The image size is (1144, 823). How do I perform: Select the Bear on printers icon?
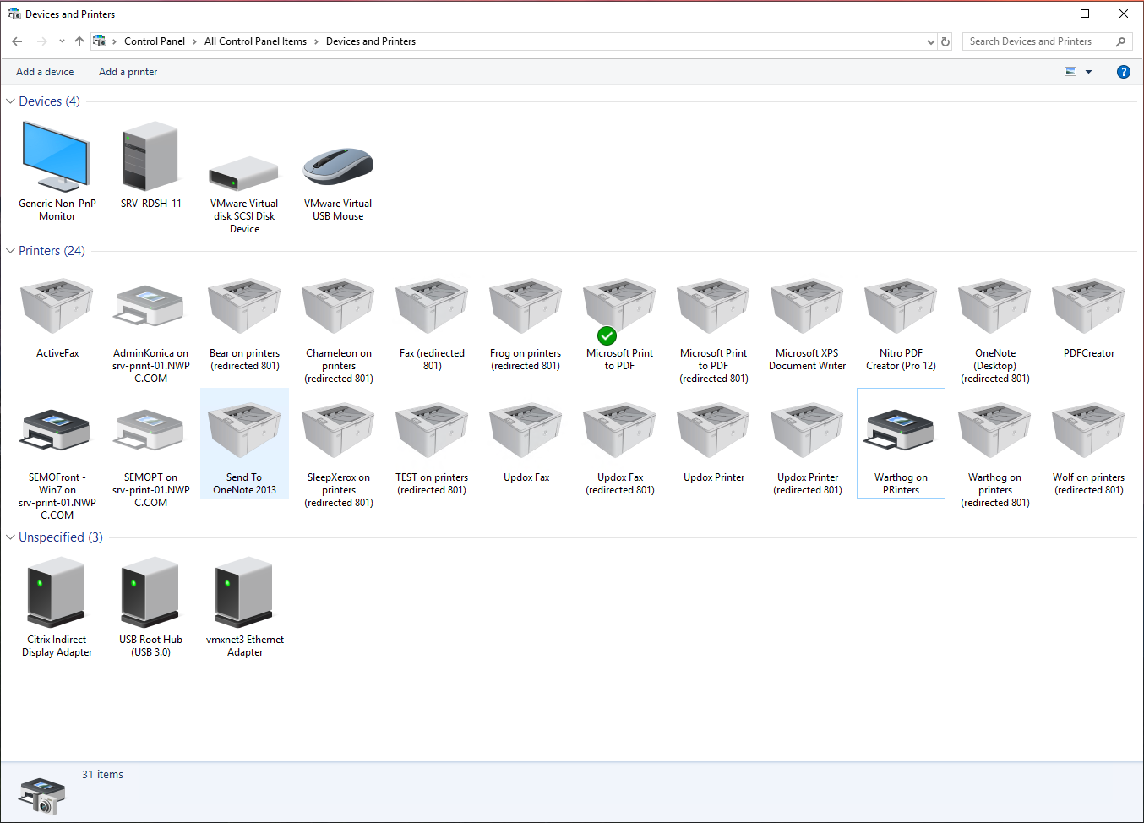pos(244,306)
